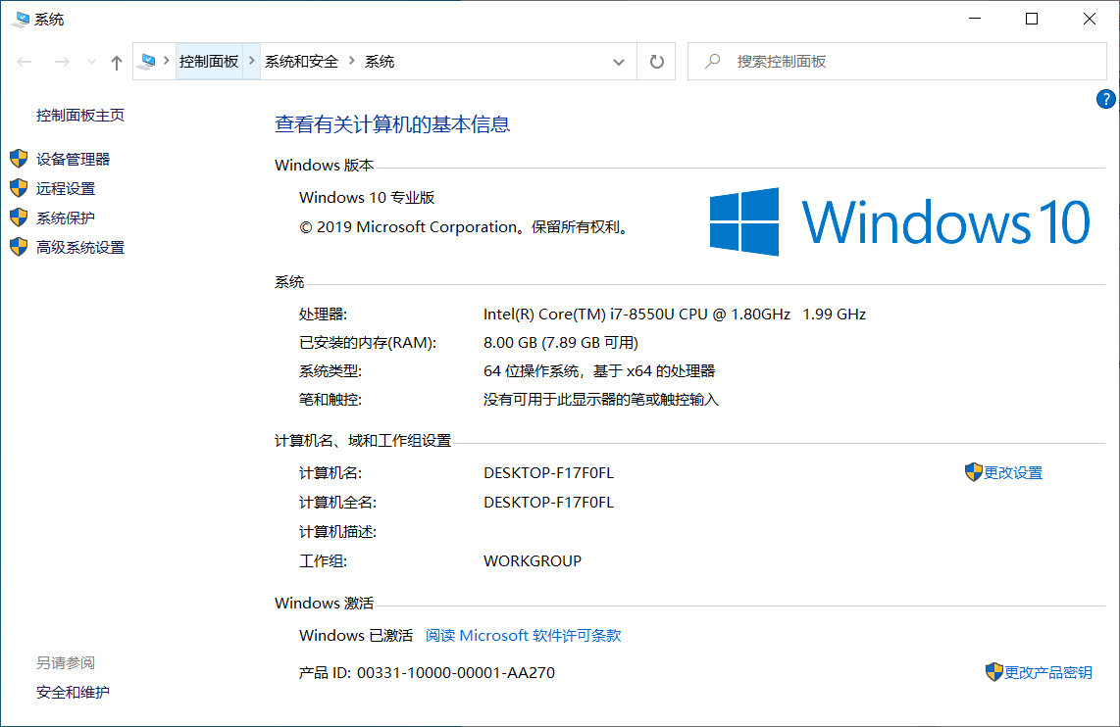The height and width of the screenshot is (727, 1120).
Task: Open the recent locations dropdown arrow
Action: 91,62
